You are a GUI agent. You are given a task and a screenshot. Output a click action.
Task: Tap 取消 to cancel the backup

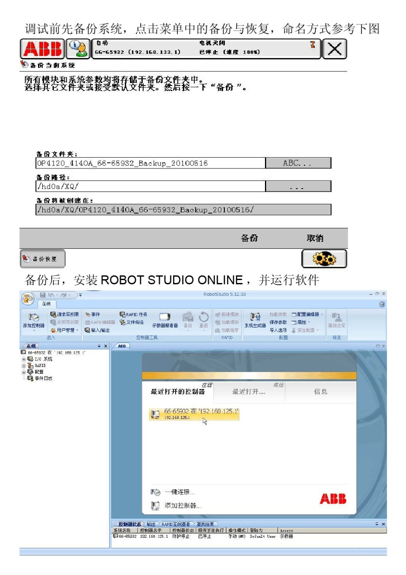tap(315, 238)
